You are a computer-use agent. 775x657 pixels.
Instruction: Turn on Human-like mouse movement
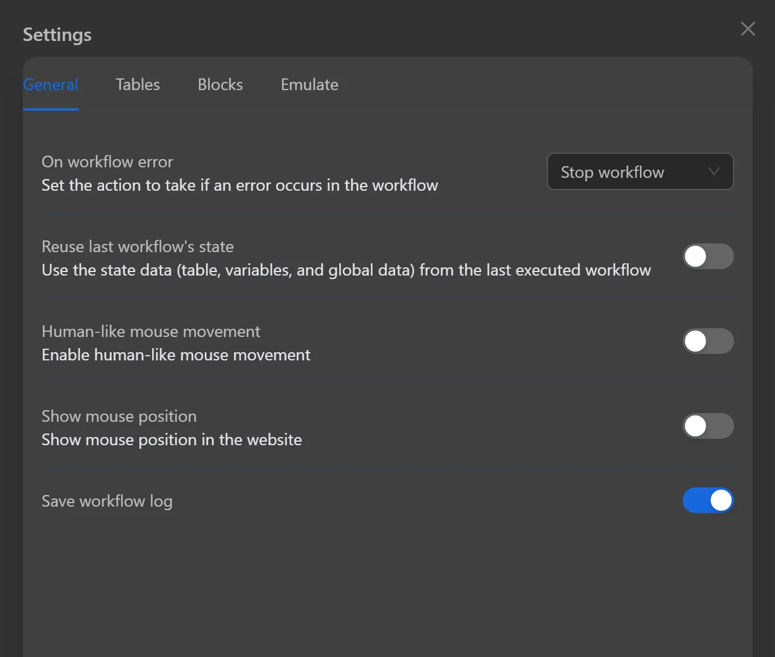(x=708, y=341)
